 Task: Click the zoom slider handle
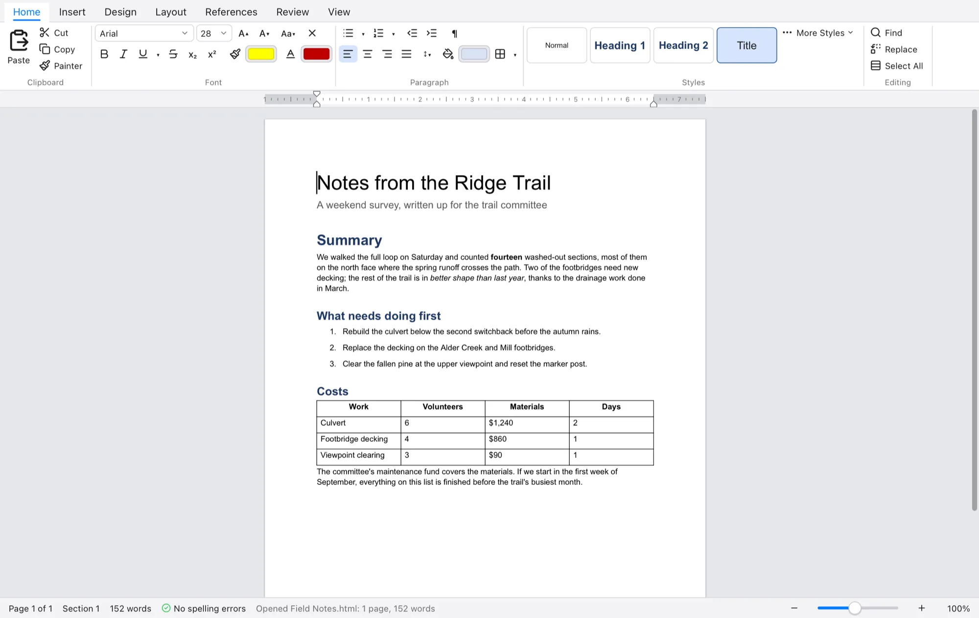click(855, 608)
